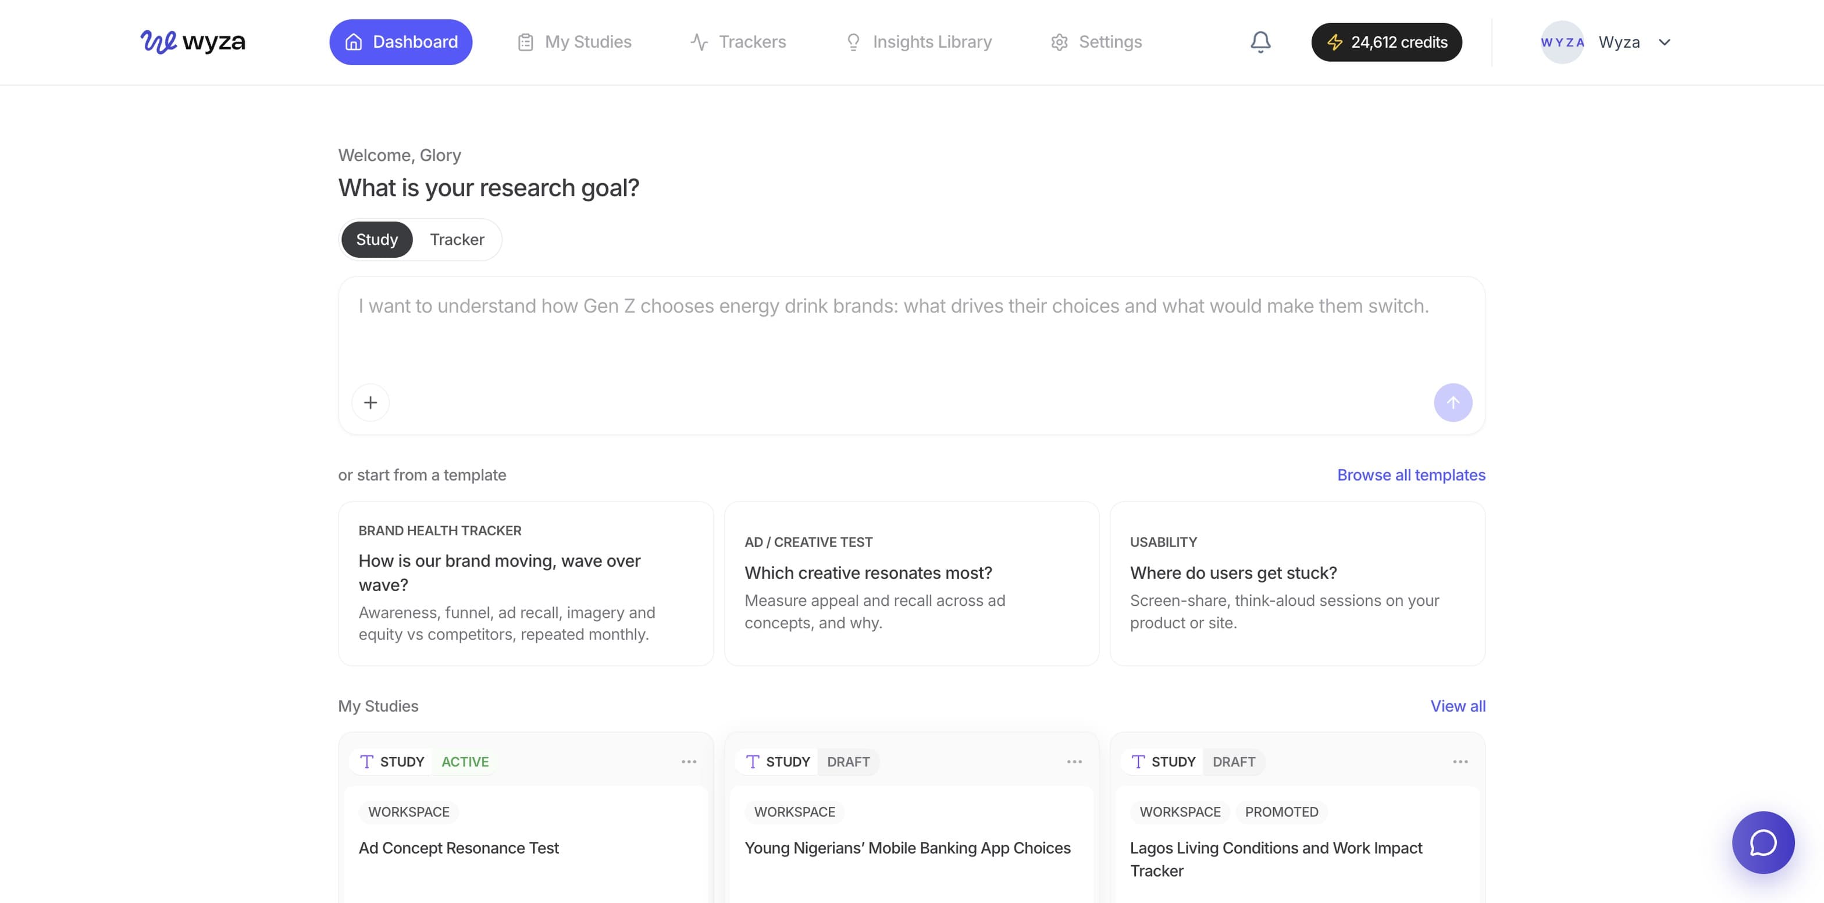The height and width of the screenshot is (903, 1824).
Task: Click the WORKSPACE tag on Ad Concept card
Action: click(x=408, y=812)
